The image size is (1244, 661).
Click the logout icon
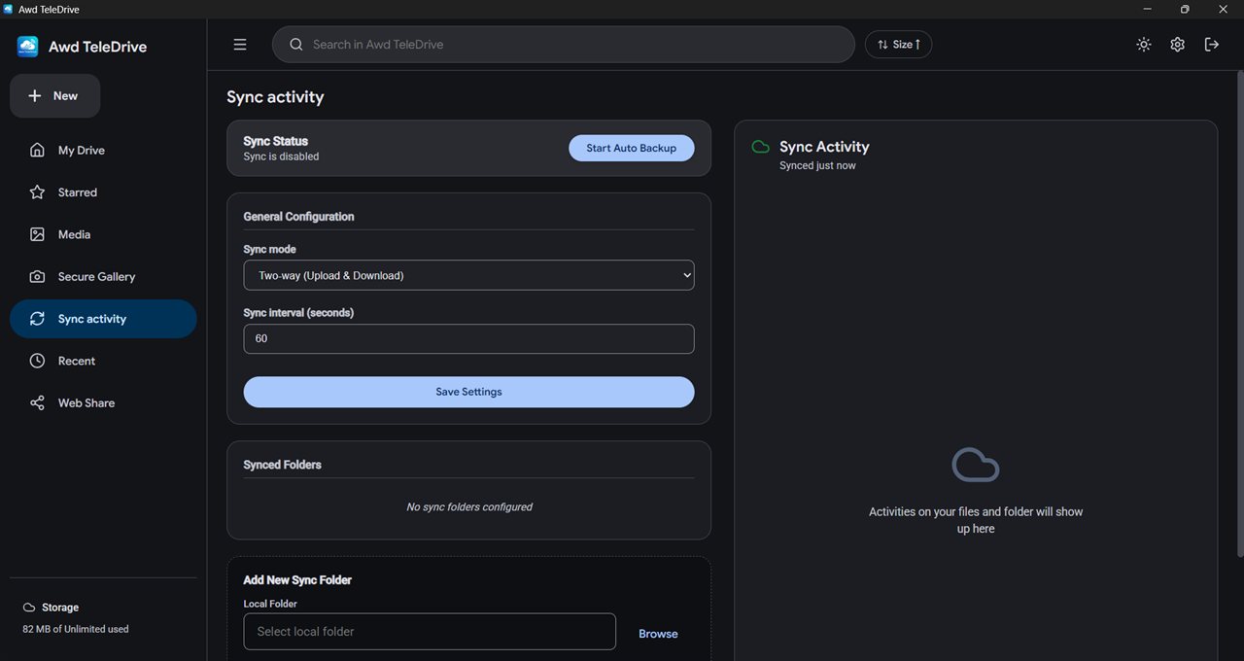(x=1211, y=45)
